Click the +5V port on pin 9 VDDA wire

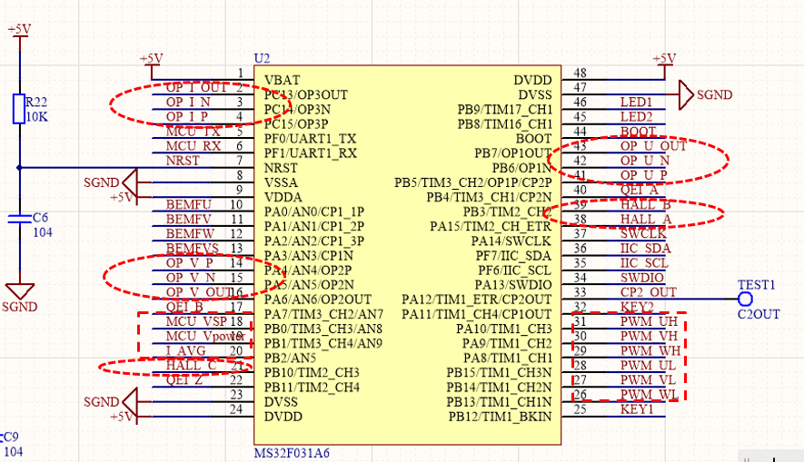[x=122, y=197]
